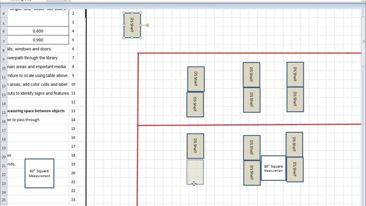Click cell text 'rniture to scale using table above.'
The width and height of the screenshot is (366, 206).
coord(38,76)
